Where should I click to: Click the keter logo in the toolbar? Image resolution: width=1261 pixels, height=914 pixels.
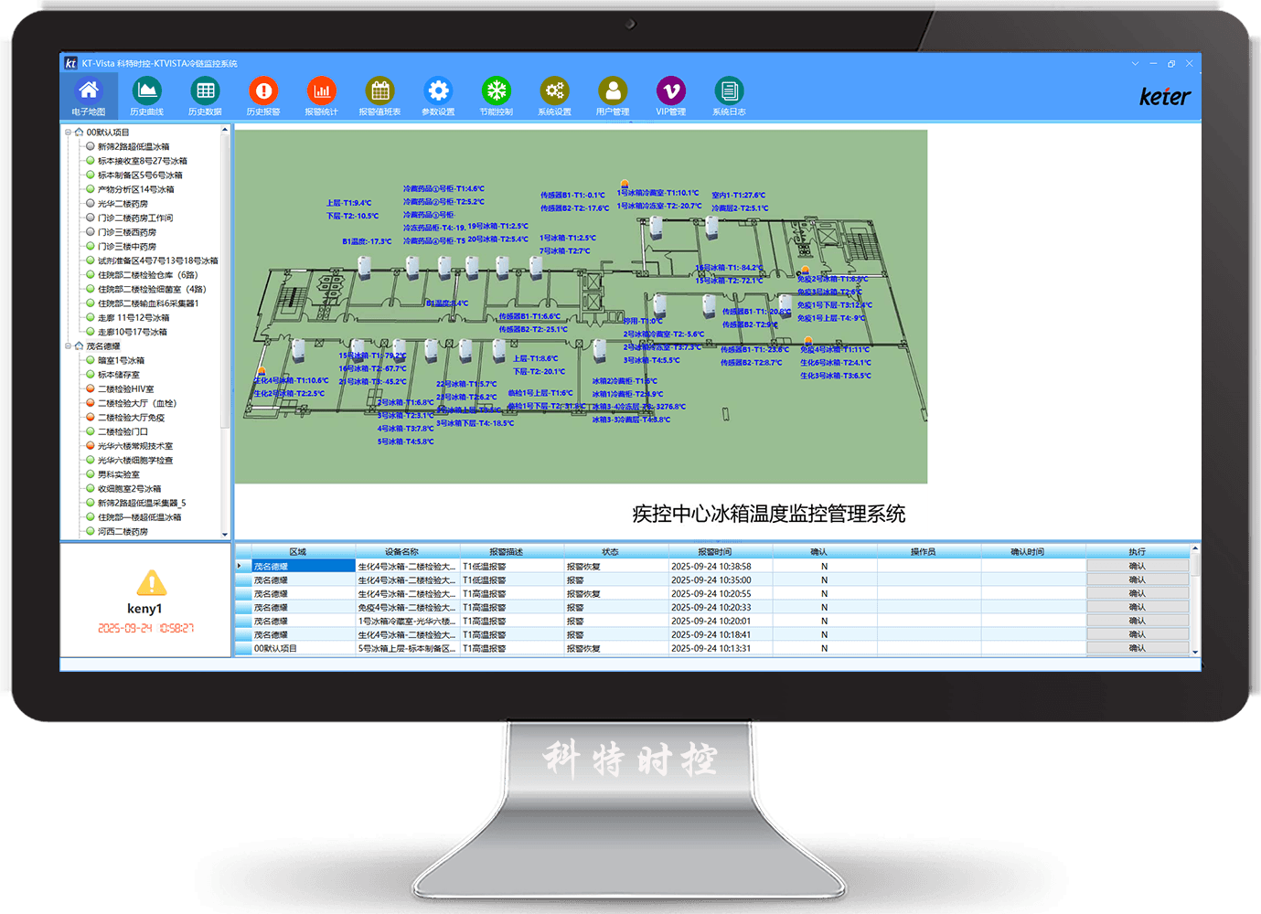[1165, 96]
